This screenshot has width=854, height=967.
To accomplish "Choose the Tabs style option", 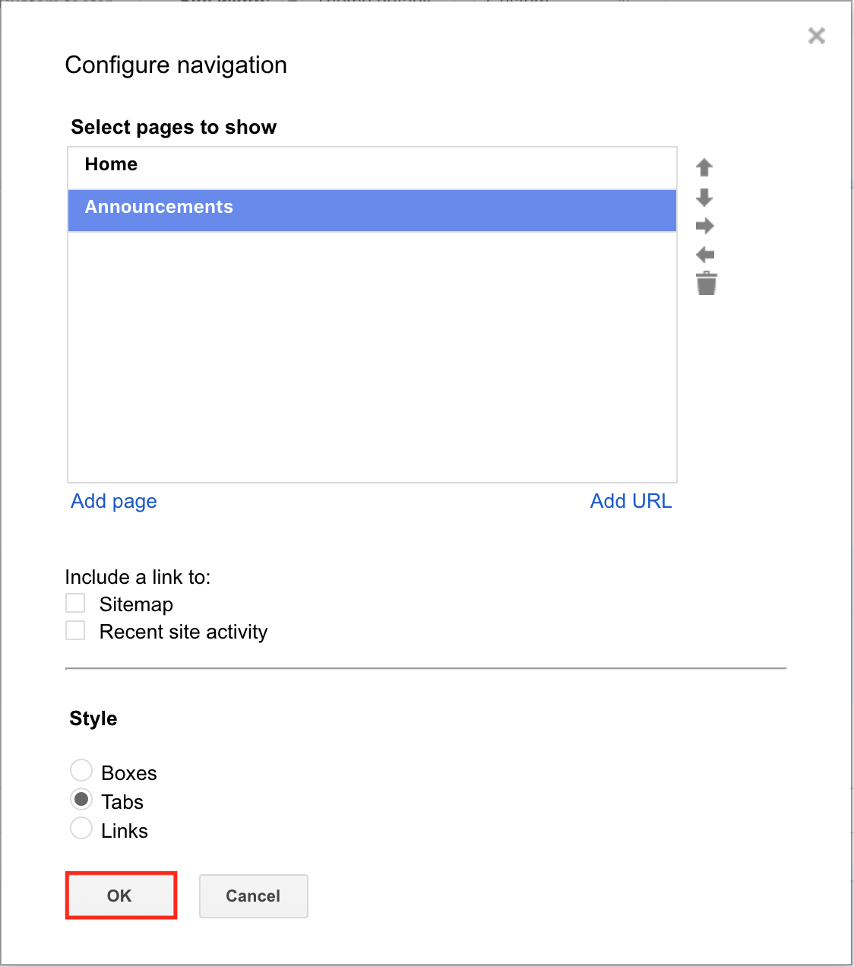I will [x=81, y=799].
